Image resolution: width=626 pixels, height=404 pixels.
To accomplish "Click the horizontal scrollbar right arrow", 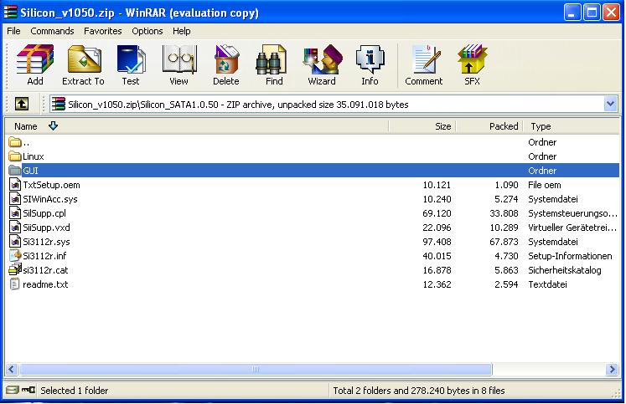I will pyautogui.click(x=611, y=370).
